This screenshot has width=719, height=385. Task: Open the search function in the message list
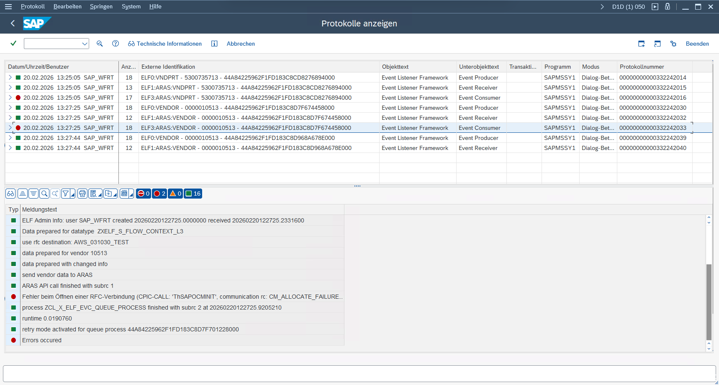[x=44, y=194]
